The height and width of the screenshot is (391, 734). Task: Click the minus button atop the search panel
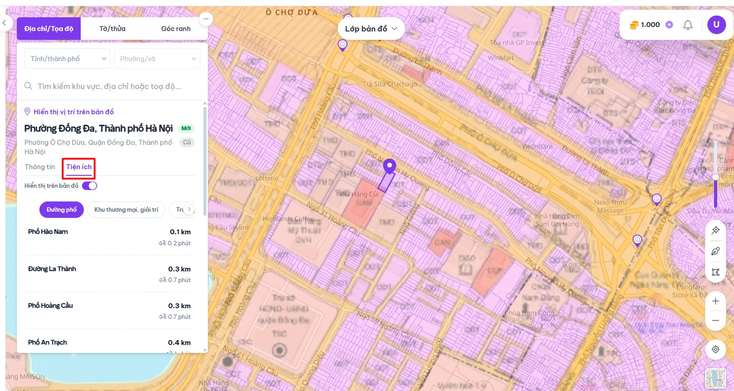[206, 19]
